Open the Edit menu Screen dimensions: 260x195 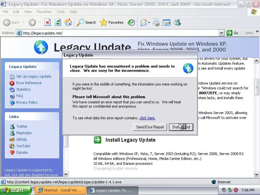tap(16, 12)
